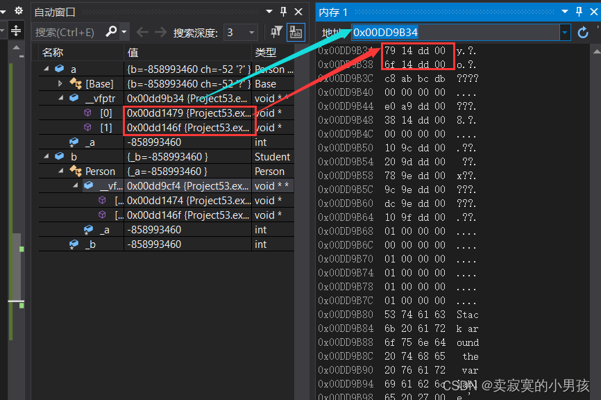Image resolution: width=601 pixels, height=400 pixels.
Task: Select the _a field icon under a
Action: (x=74, y=142)
